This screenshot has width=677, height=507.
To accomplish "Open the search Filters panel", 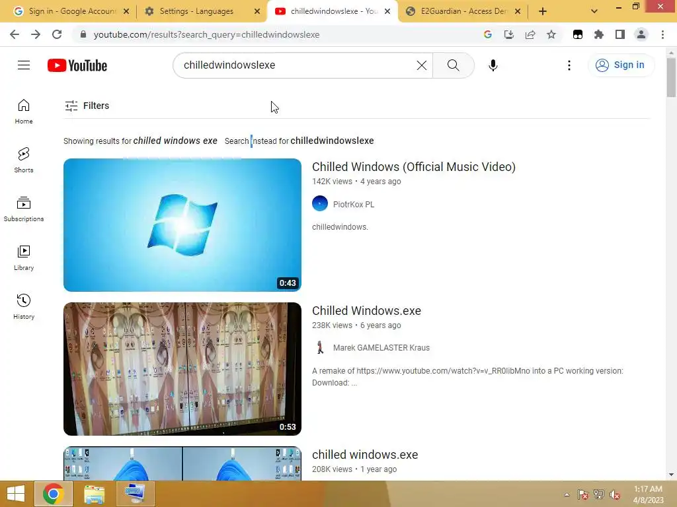I will point(87,106).
